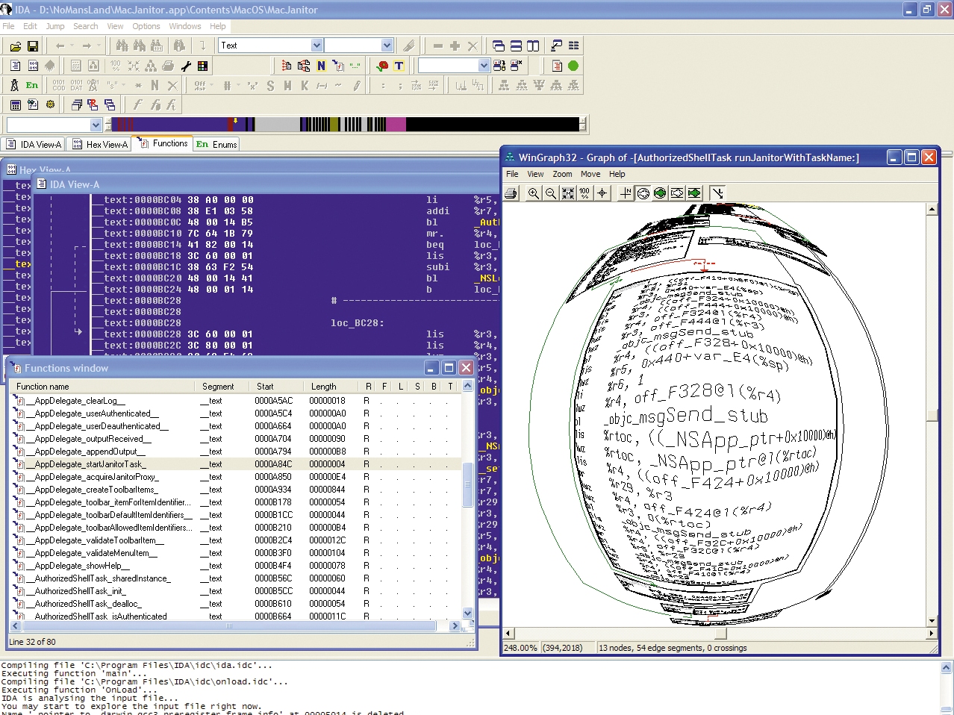Screen dimensions: 954x715
Task: Select __AuthorizedShellTask_sharedInstance_ function row
Action: pyautogui.click(x=237, y=578)
